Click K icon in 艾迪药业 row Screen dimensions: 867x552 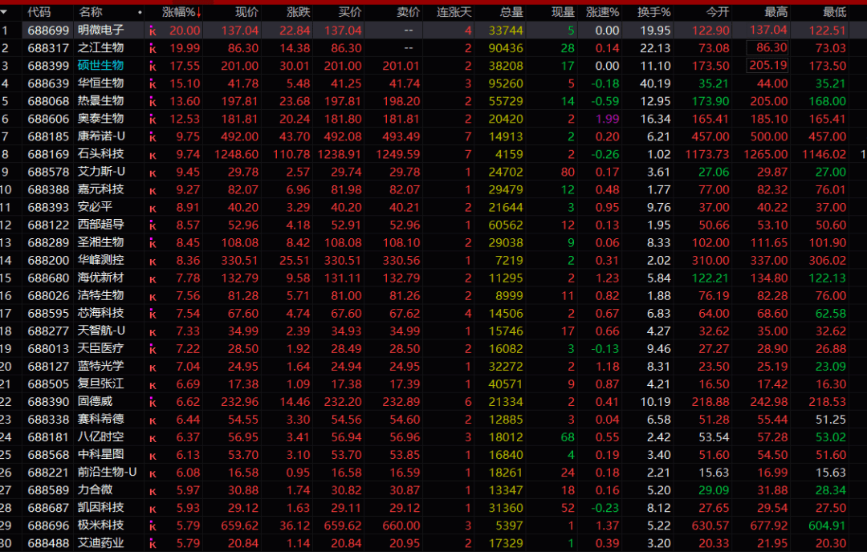[153, 544]
